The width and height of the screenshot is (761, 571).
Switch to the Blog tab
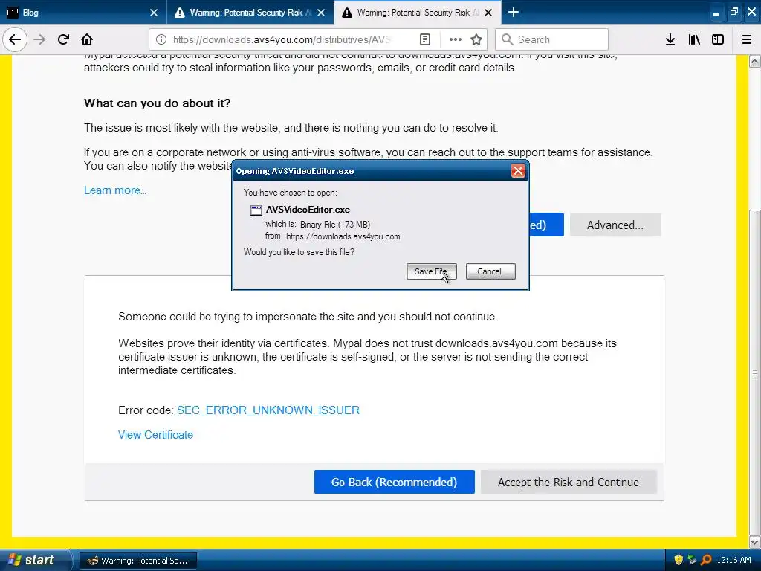pos(82,12)
